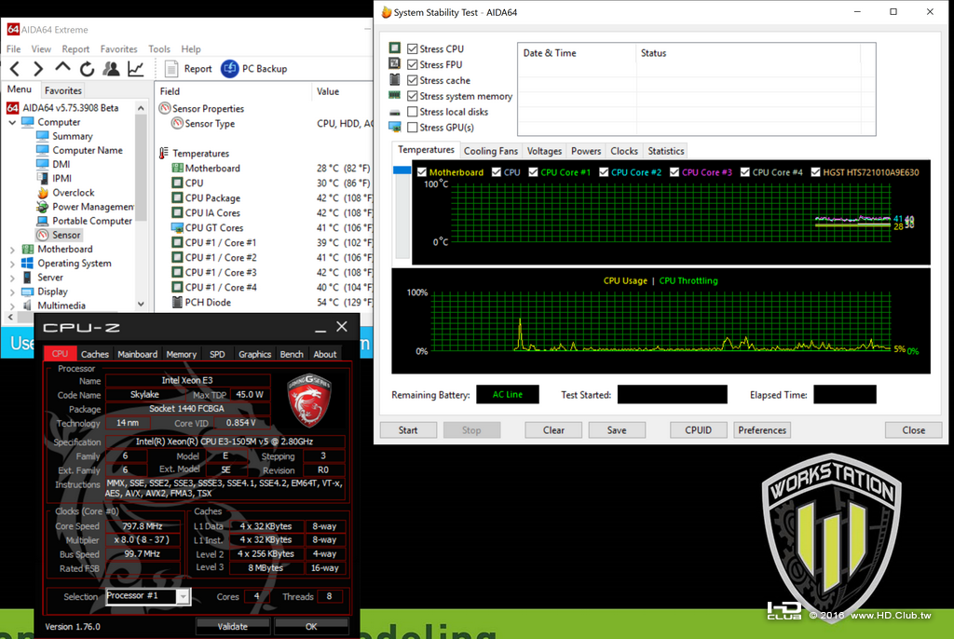Viewport: 954px width, 639px height.
Task: Expand the Display tree node
Action: 12,292
